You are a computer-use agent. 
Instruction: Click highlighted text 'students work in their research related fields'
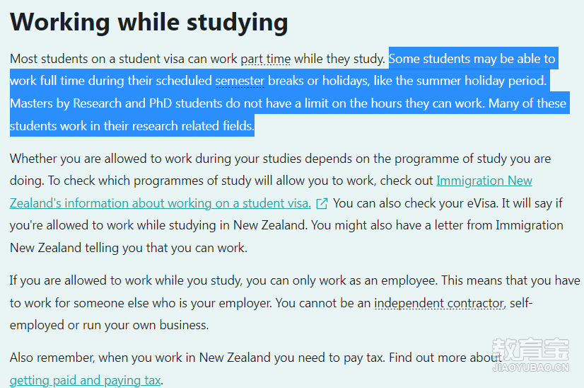[132, 126]
